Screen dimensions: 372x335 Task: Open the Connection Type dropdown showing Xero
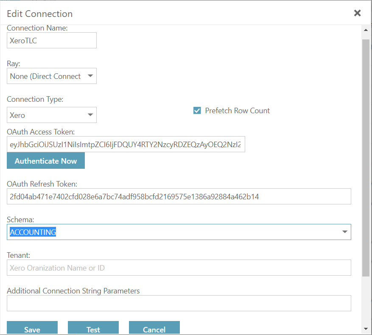tap(52, 115)
